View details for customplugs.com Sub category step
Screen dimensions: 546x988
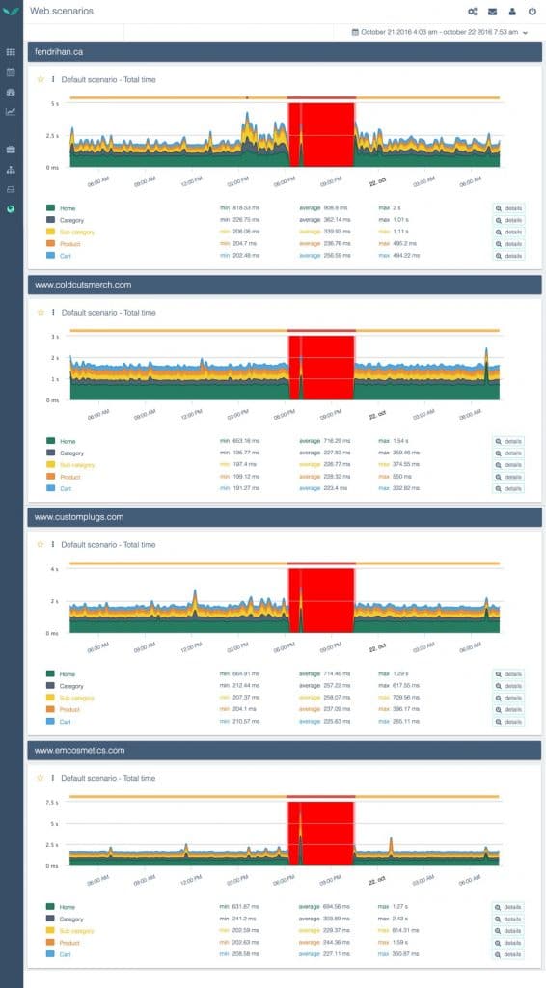pyautogui.click(x=508, y=699)
